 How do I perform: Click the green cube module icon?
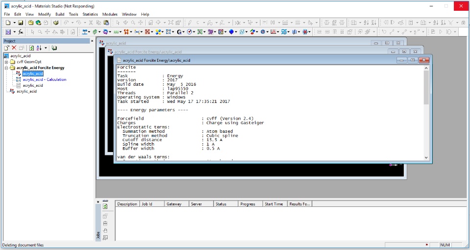coord(95,32)
